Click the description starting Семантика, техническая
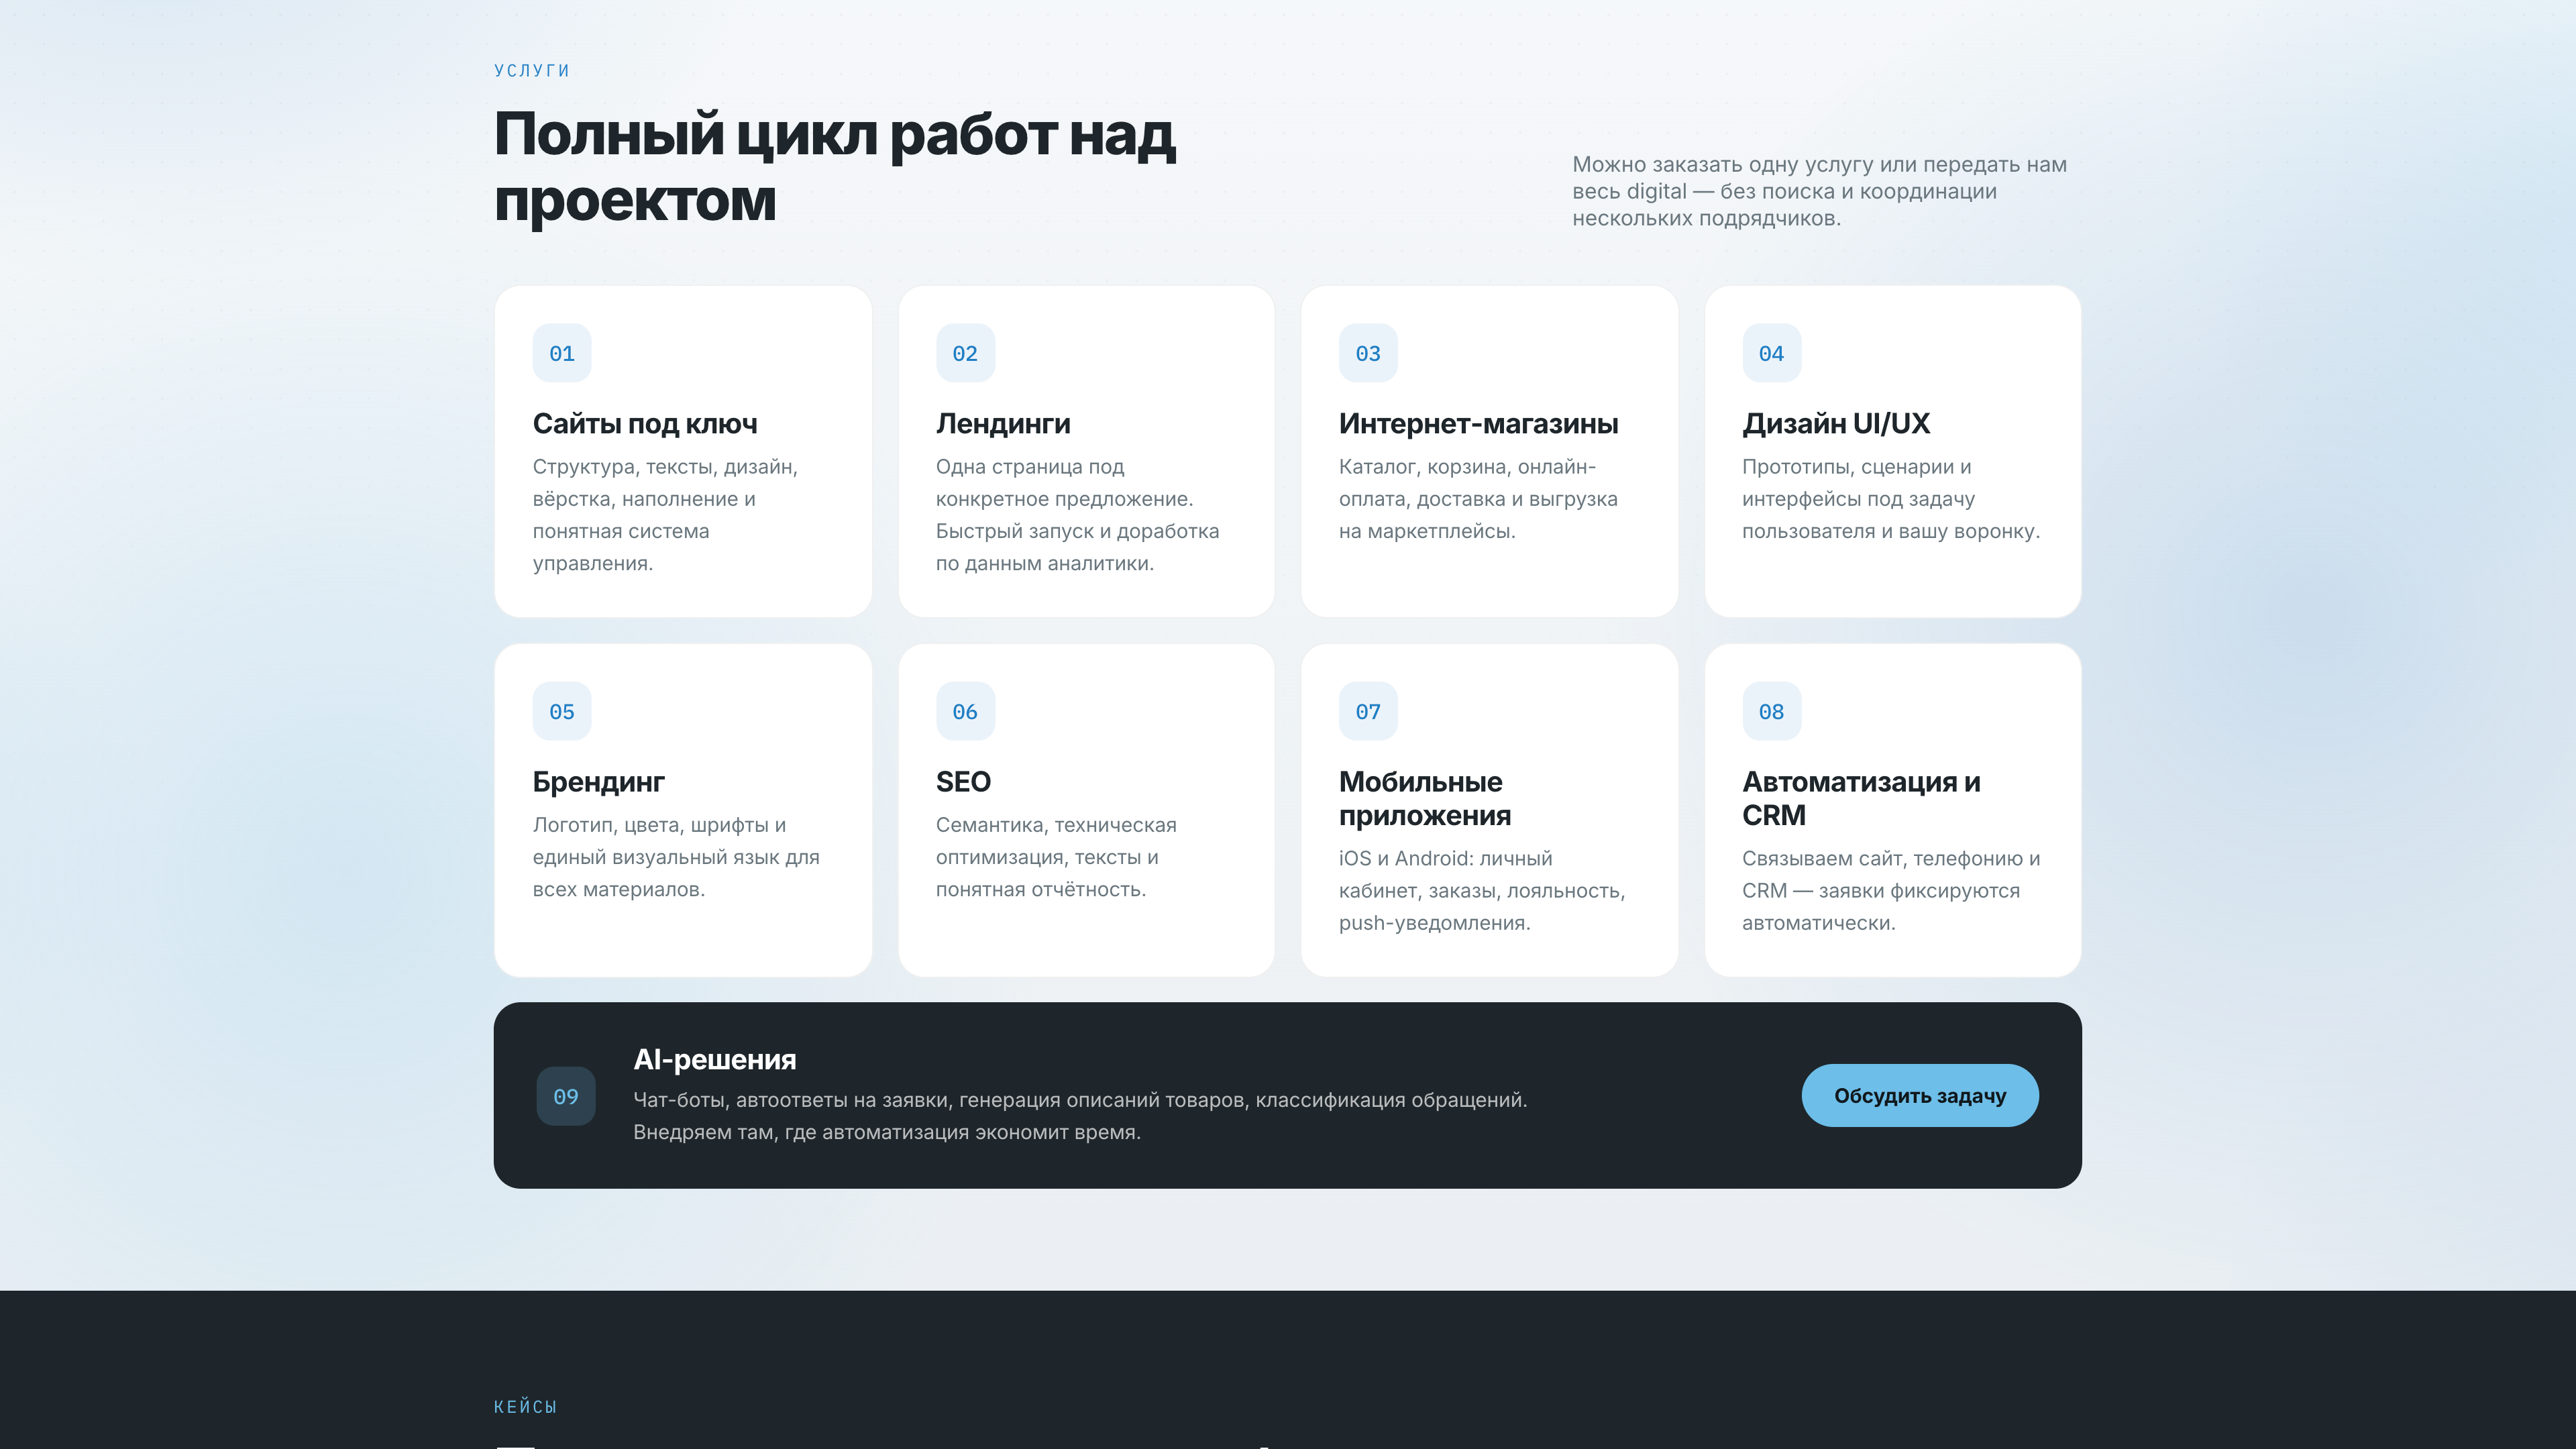The width and height of the screenshot is (2576, 1449). (1056, 857)
